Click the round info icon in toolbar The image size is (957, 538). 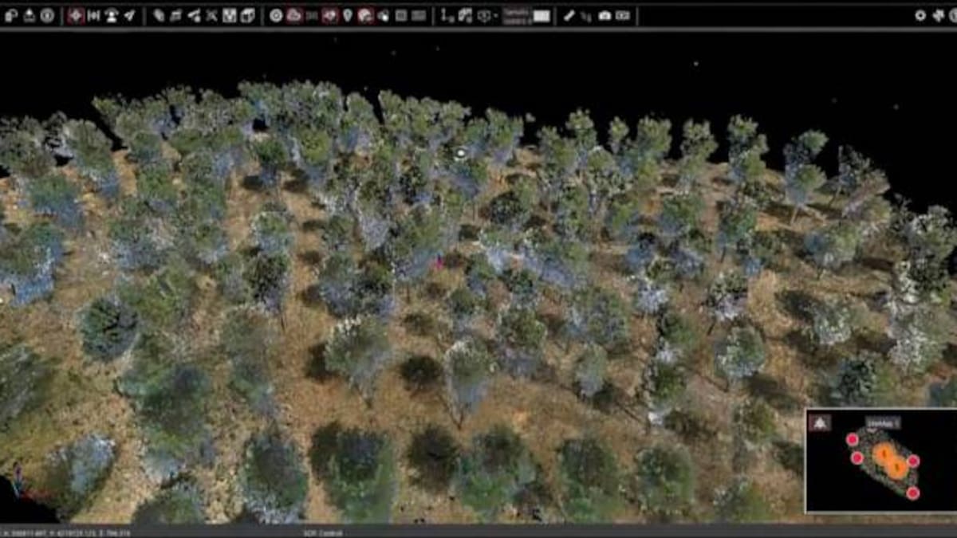pyautogui.click(x=47, y=15)
